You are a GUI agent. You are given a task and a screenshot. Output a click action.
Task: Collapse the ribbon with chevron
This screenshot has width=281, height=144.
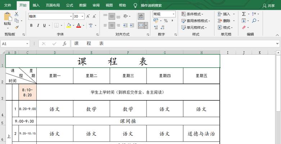point(277,35)
